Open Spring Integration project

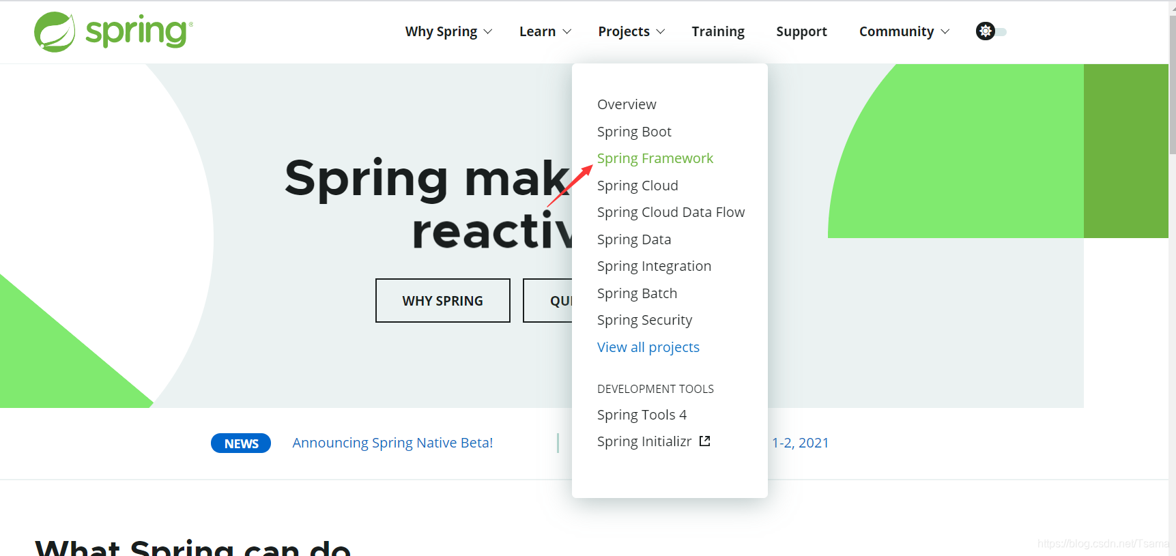click(654, 266)
